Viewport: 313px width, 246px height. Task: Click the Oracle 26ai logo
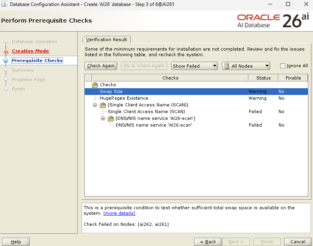coord(273,21)
